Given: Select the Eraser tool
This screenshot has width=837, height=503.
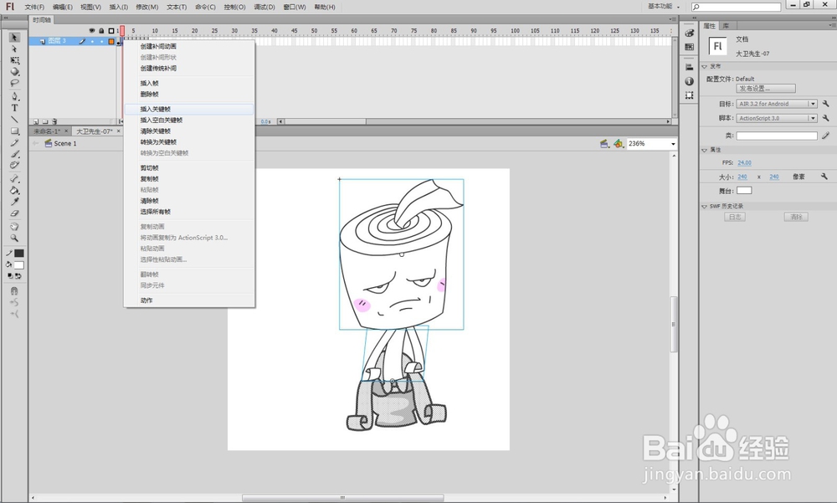Looking at the screenshot, I should coord(14,213).
